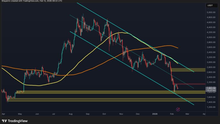Viewport: 220px width, 124px height.
Task: Click the 4,800.00 price axis label
Action: (211, 17)
